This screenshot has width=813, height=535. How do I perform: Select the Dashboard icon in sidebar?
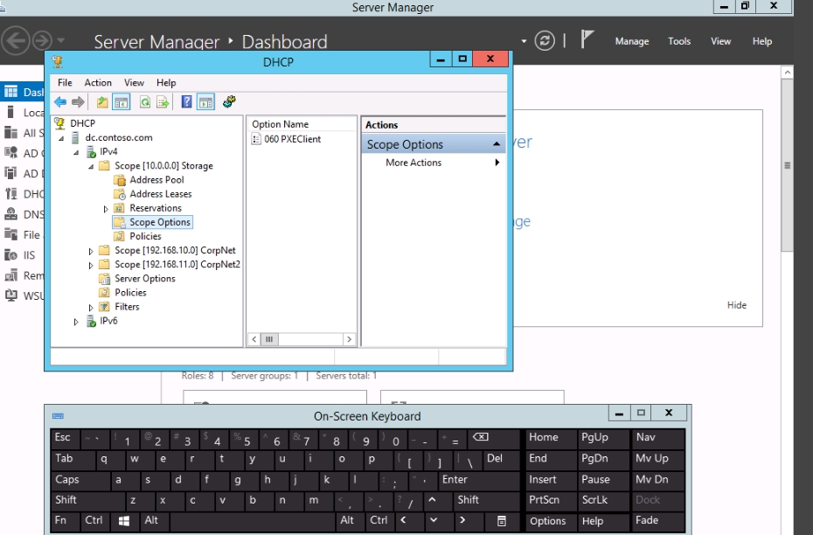pyautogui.click(x=10, y=92)
